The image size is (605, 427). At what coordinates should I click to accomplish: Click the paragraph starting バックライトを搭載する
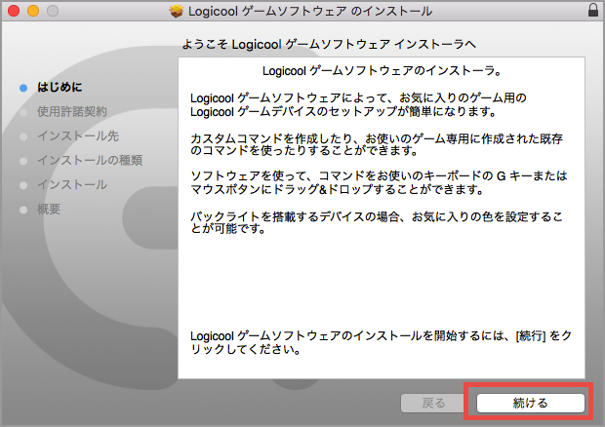tap(377, 222)
